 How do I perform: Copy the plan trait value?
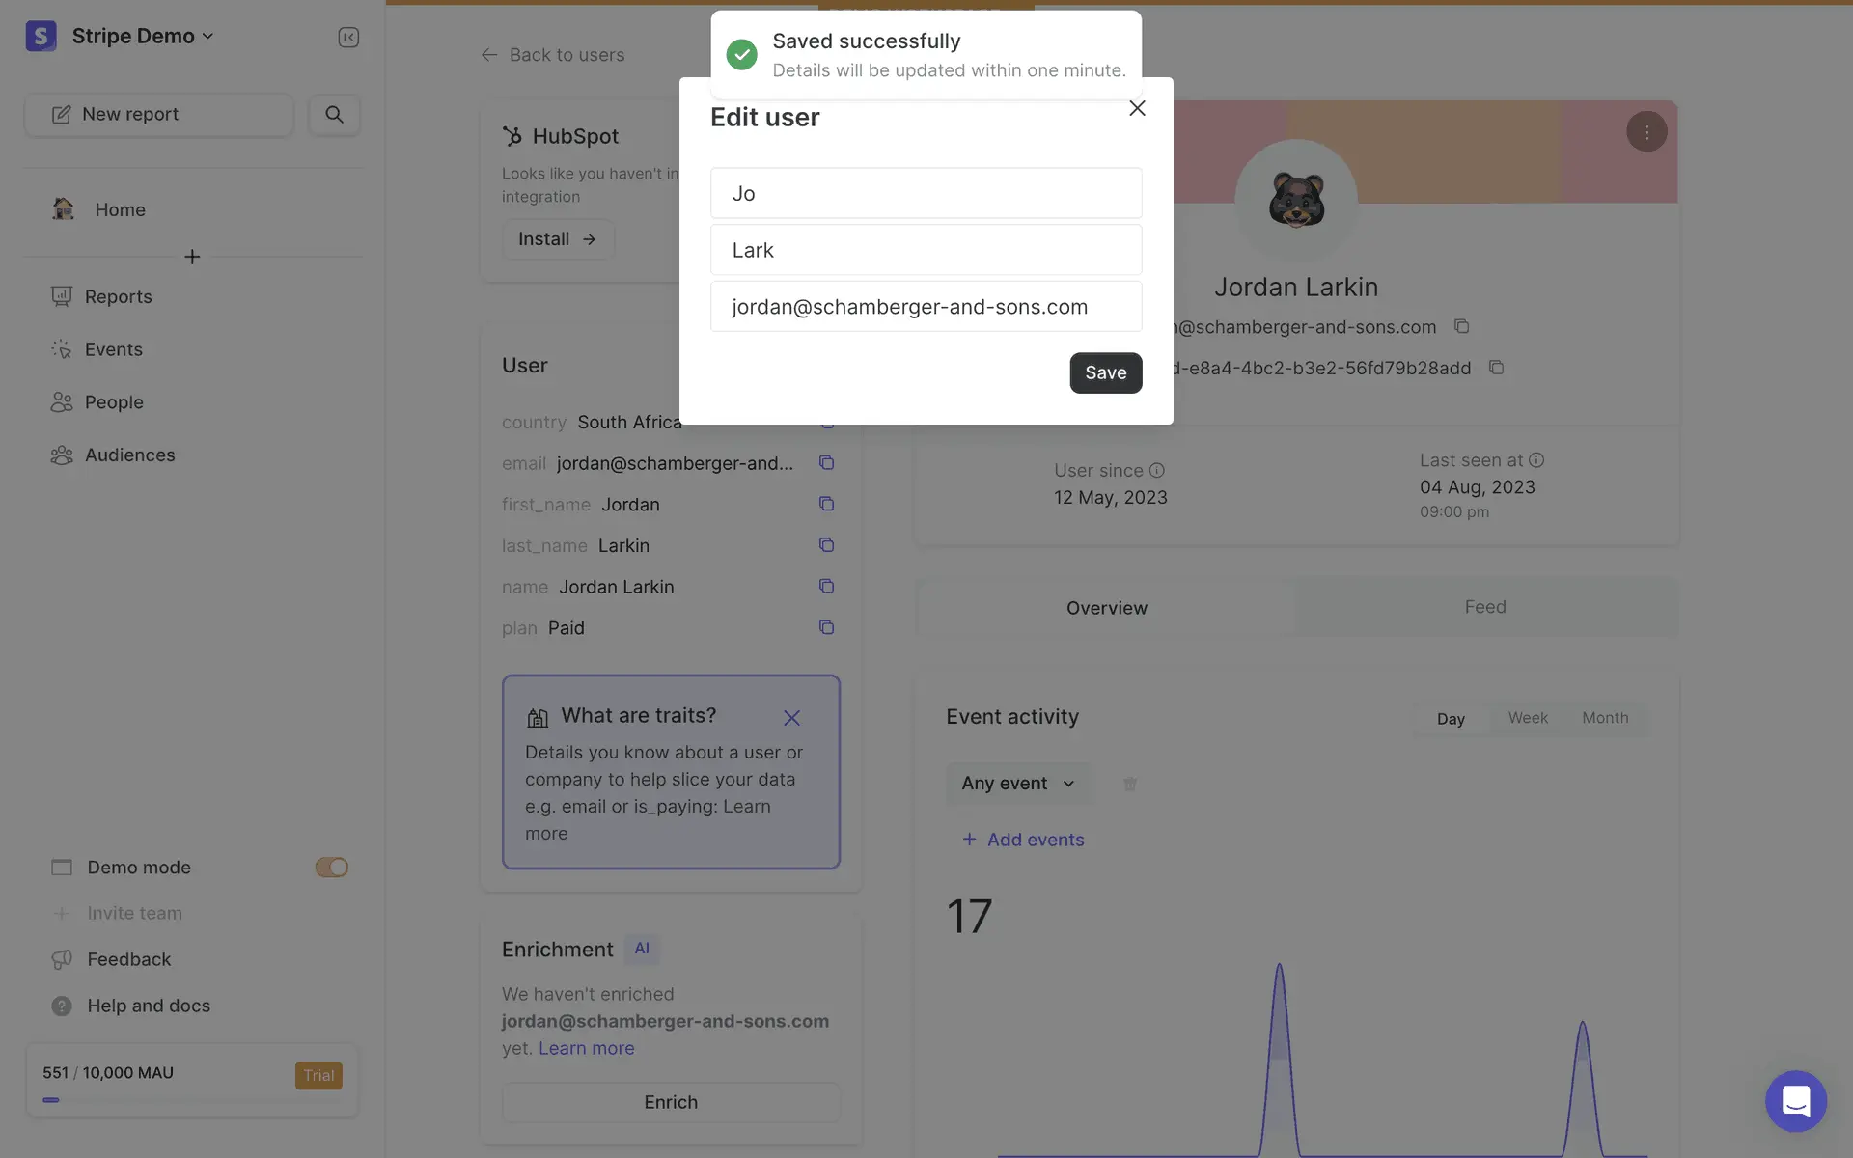click(826, 627)
